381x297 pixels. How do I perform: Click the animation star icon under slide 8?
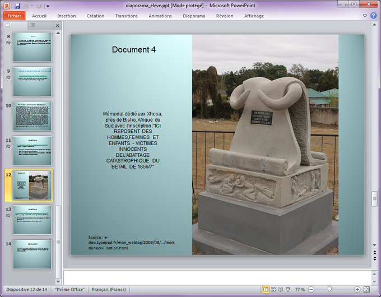pos(8,43)
